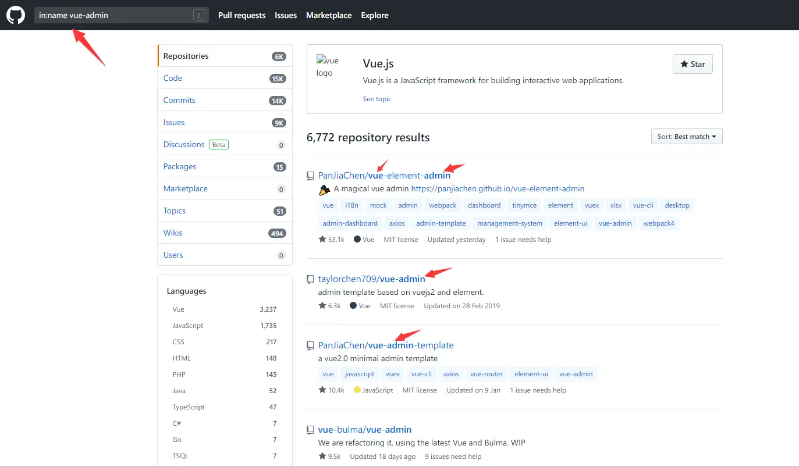Filter results by HTML language
Image resolution: width=799 pixels, height=467 pixels.
225,358
